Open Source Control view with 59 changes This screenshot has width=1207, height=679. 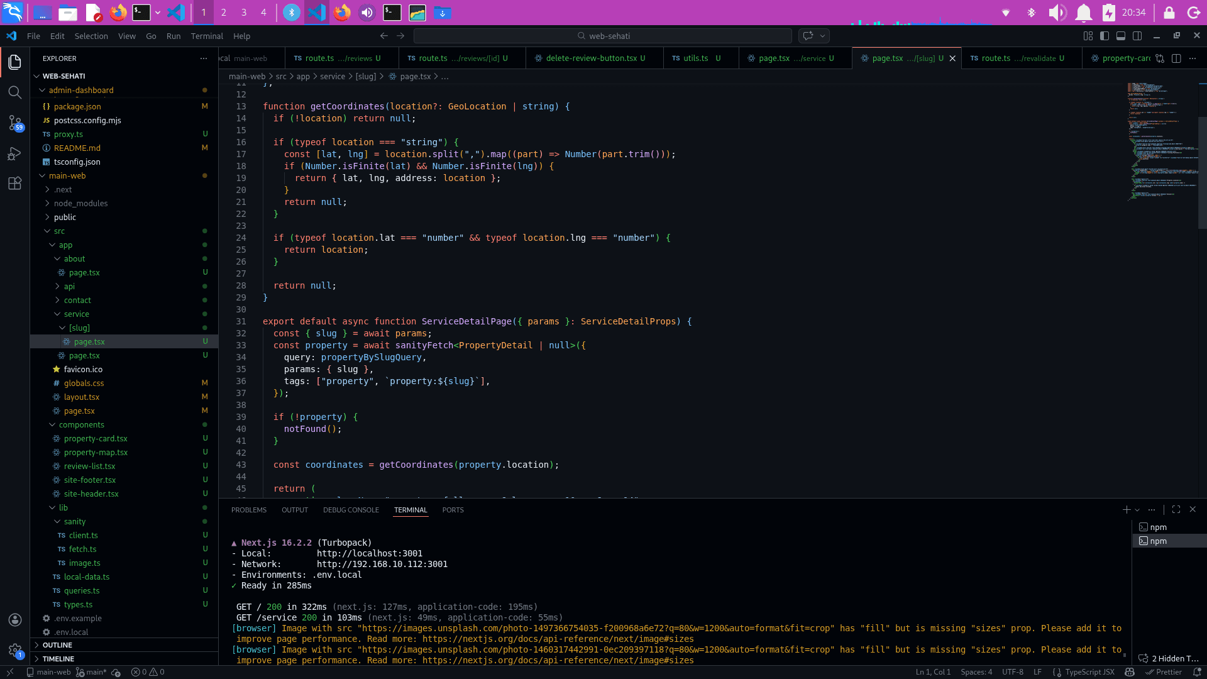click(15, 123)
